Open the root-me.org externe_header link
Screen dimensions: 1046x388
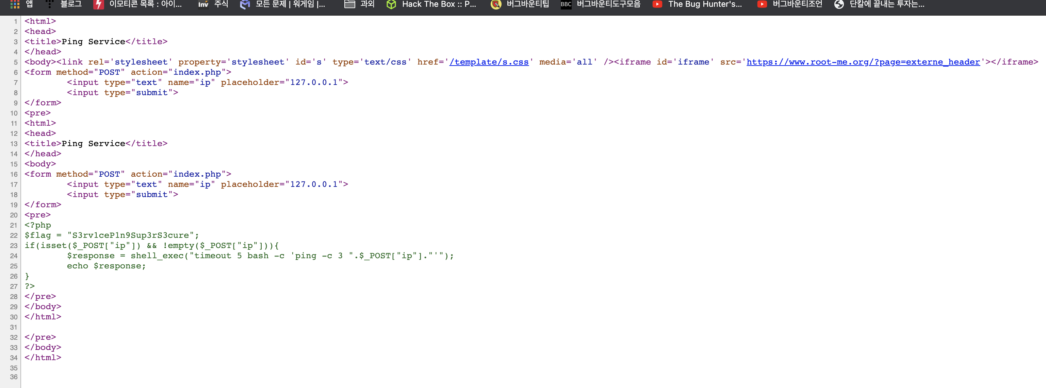863,62
